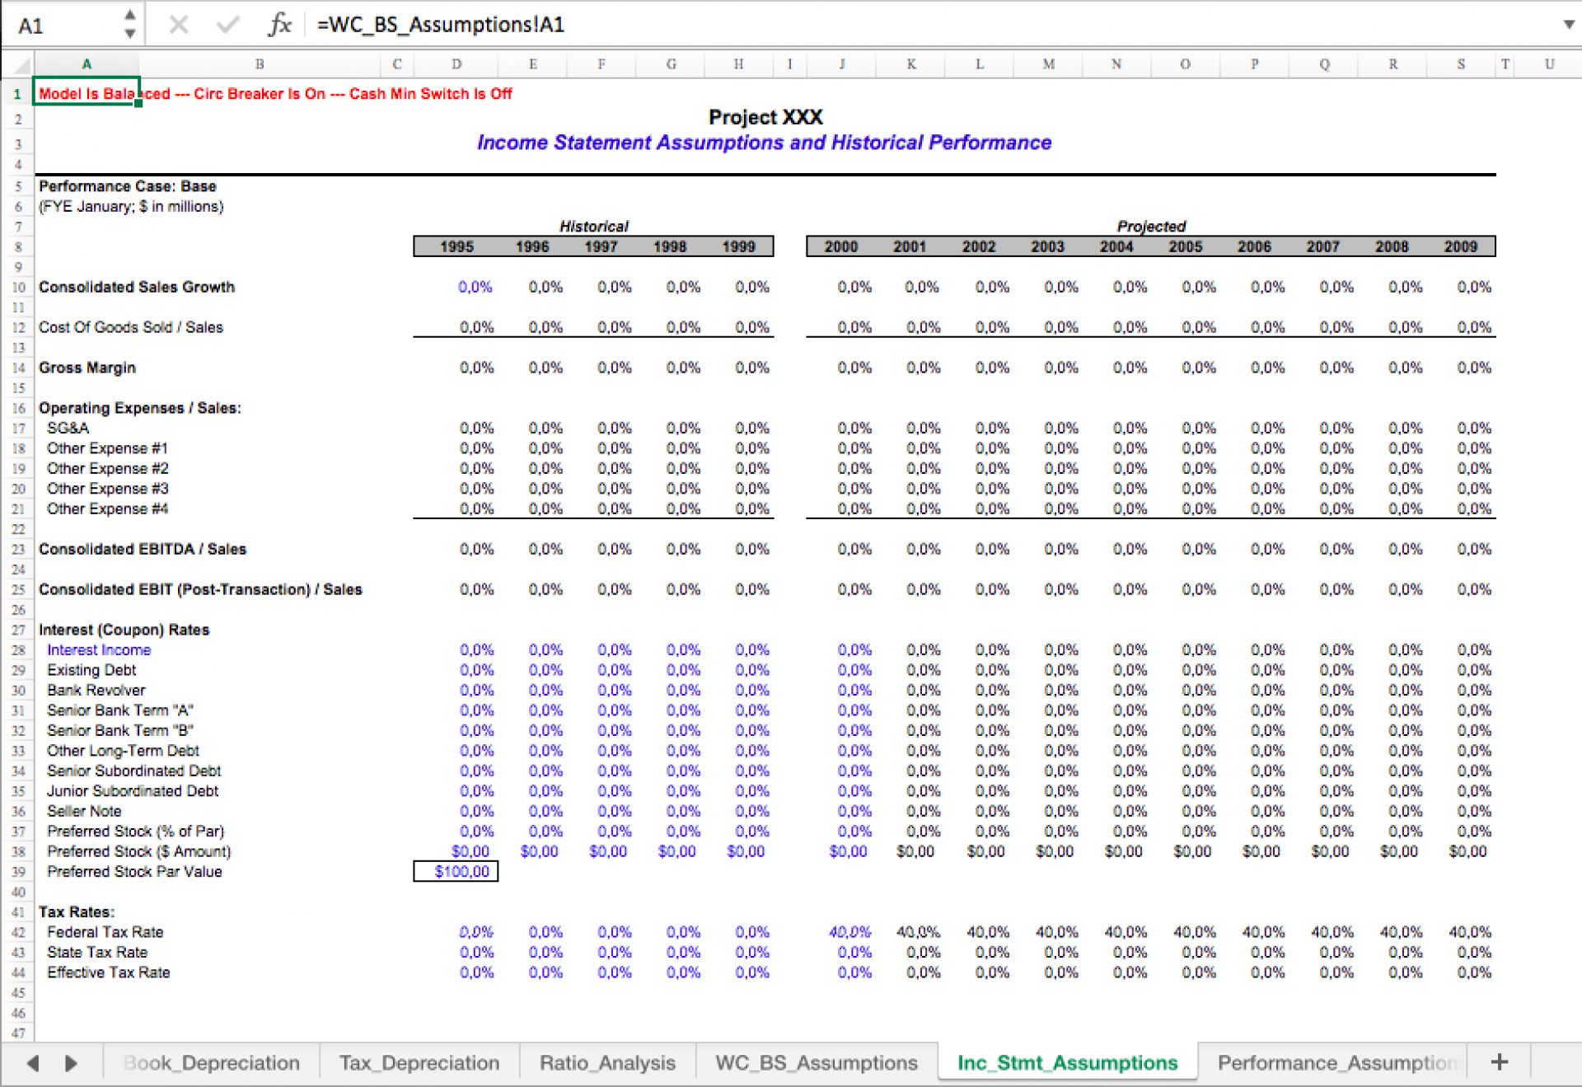Select column D header
Image resolution: width=1582 pixels, height=1087 pixels.
point(456,64)
